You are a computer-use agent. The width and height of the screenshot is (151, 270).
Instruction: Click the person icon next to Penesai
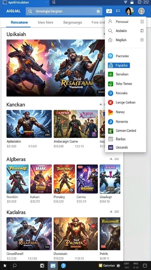coord(110,22)
